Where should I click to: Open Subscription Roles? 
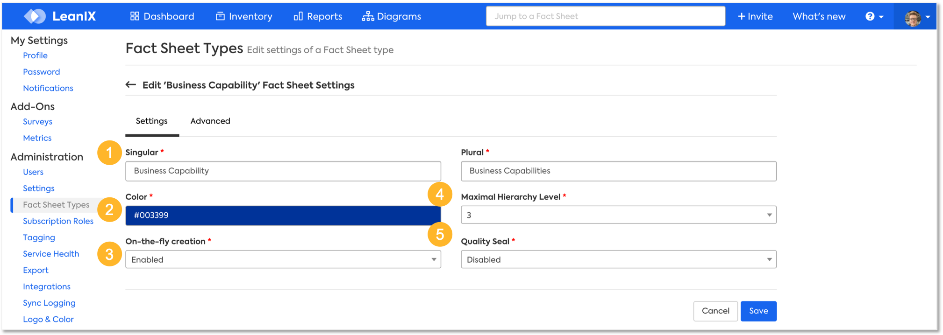click(x=58, y=221)
